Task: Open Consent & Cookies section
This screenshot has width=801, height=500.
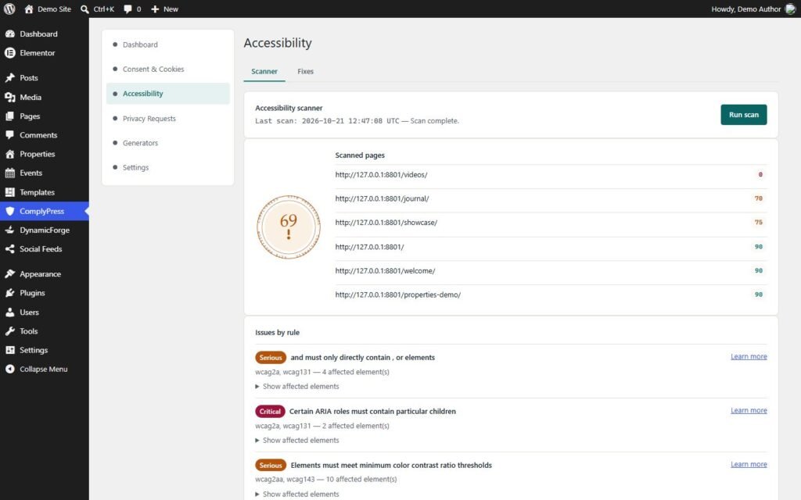Action: (x=168, y=69)
